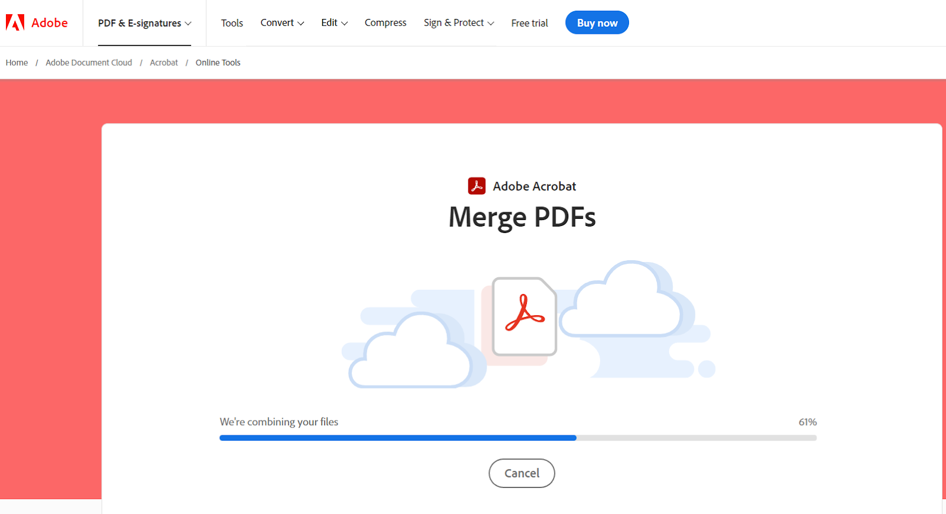This screenshot has width=946, height=514.
Task: Click the Buy now button
Action: click(597, 22)
